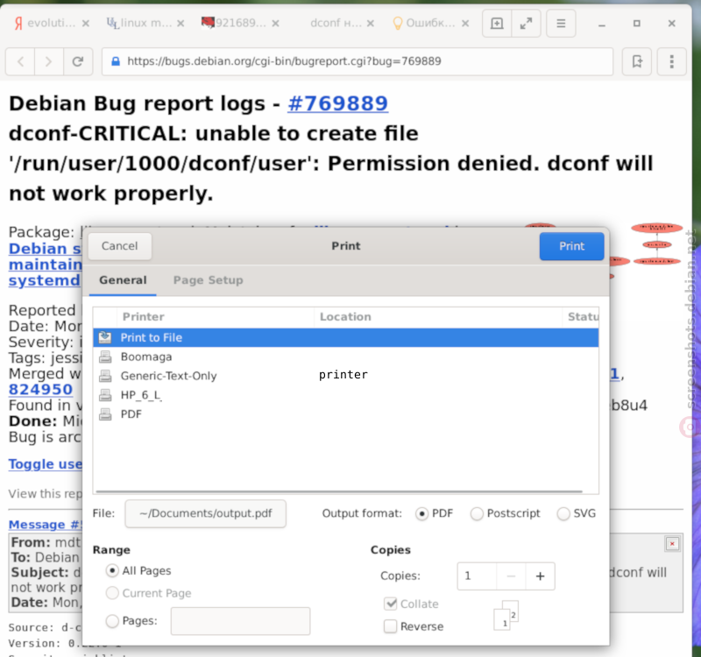The width and height of the screenshot is (701, 657).
Task: Reload the Debian bug page
Action: tap(77, 61)
